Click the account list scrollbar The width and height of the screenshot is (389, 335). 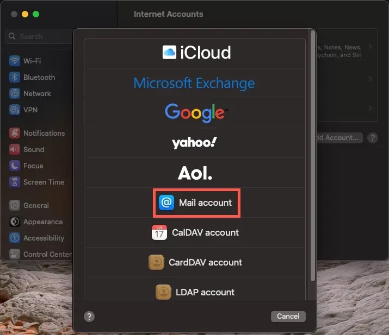(x=312, y=152)
